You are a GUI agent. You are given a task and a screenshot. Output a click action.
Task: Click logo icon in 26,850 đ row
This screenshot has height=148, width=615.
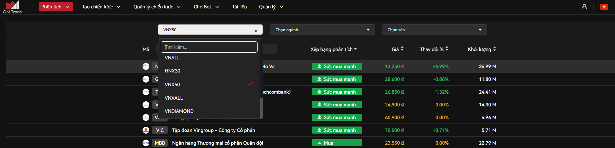point(146,92)
